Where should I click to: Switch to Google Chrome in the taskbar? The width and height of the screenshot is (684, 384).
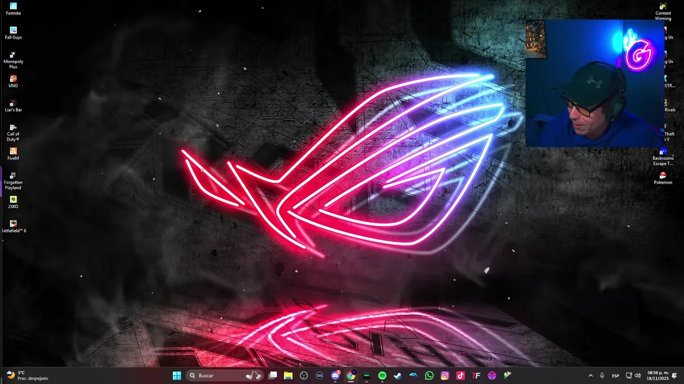(x=351, y=375)
